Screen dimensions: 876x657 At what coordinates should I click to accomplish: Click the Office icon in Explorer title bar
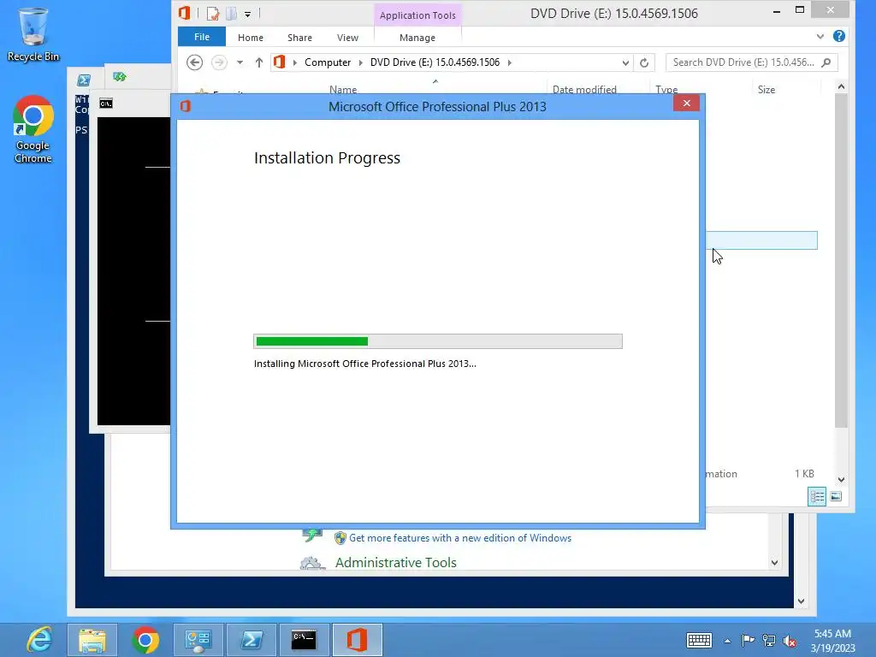[185, 12]
